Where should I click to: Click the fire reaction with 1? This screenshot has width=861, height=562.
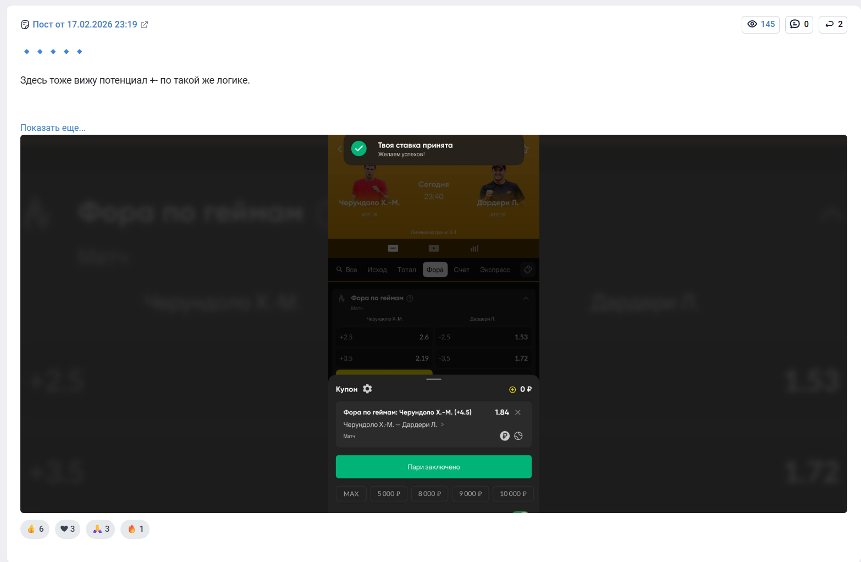click(x=135, y=529)
